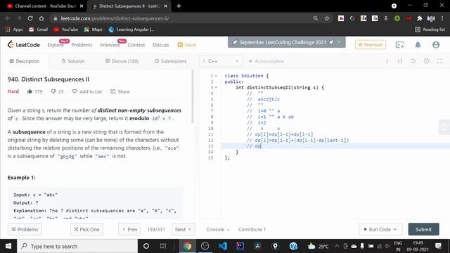Click Add to List
This screenshot has width=450, height=253.
pos(87,91)
